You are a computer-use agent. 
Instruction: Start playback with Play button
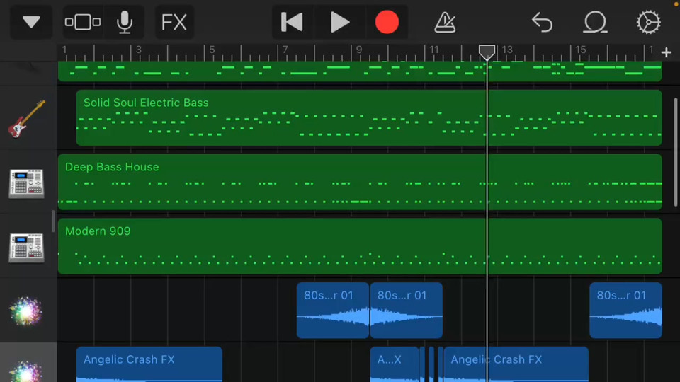pos(339,22)
